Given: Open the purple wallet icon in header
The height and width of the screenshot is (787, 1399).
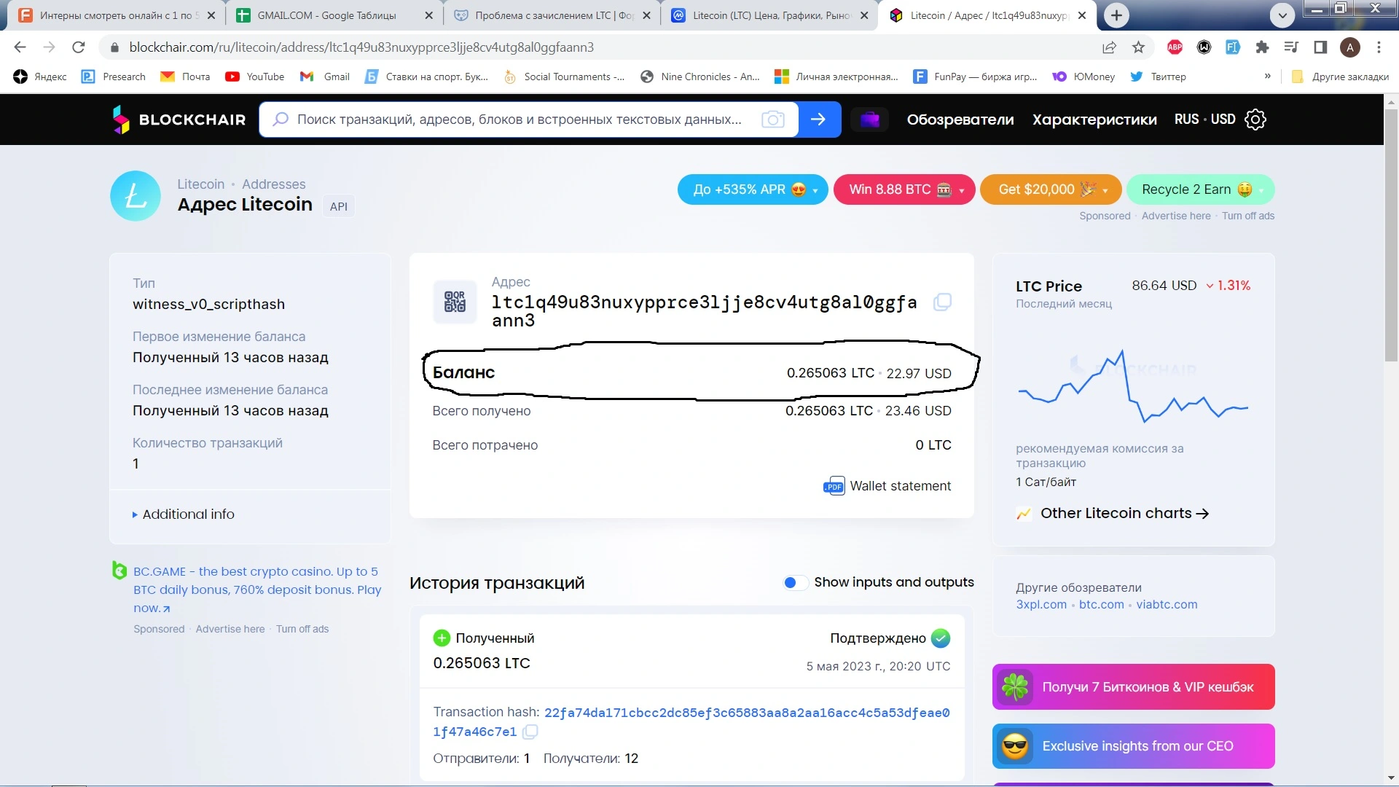Looking at the screenshot, I should (870, 120).
